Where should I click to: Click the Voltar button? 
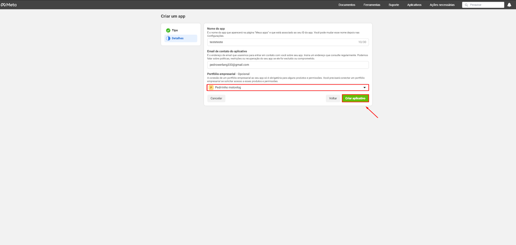click(x=333, y=99)
